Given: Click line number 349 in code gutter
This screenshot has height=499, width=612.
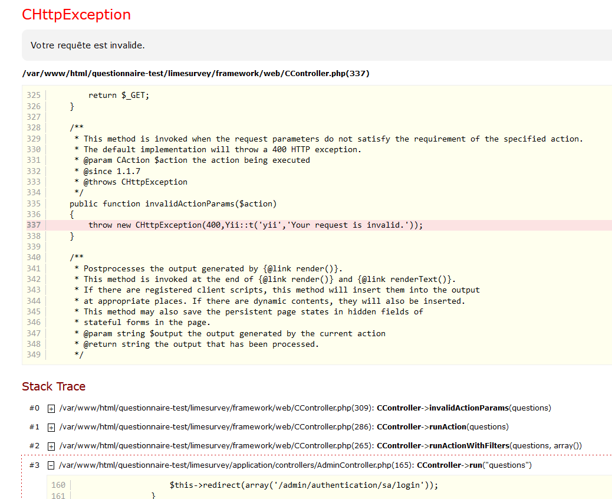Looking at the screenshot, I should [34, 354].
